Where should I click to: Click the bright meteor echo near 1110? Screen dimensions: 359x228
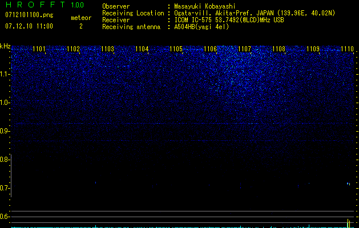348,184
